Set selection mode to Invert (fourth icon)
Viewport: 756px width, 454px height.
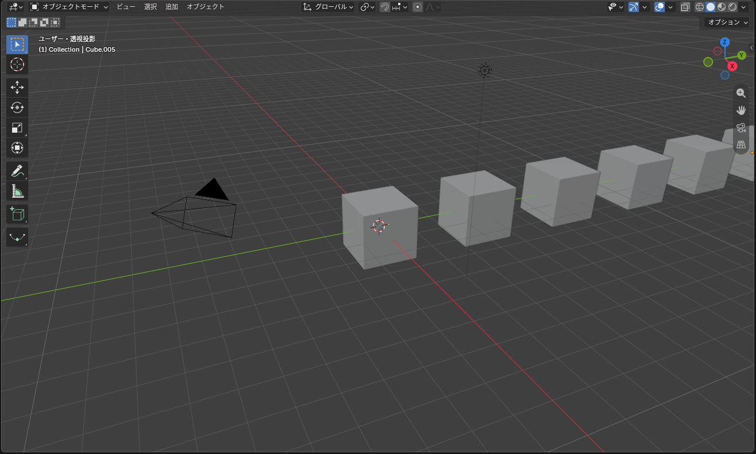[44, 22]
